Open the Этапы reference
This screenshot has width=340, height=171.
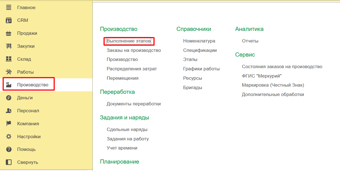(190, 60)
